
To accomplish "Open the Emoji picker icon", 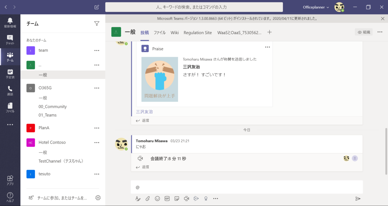I will [157, 199].
